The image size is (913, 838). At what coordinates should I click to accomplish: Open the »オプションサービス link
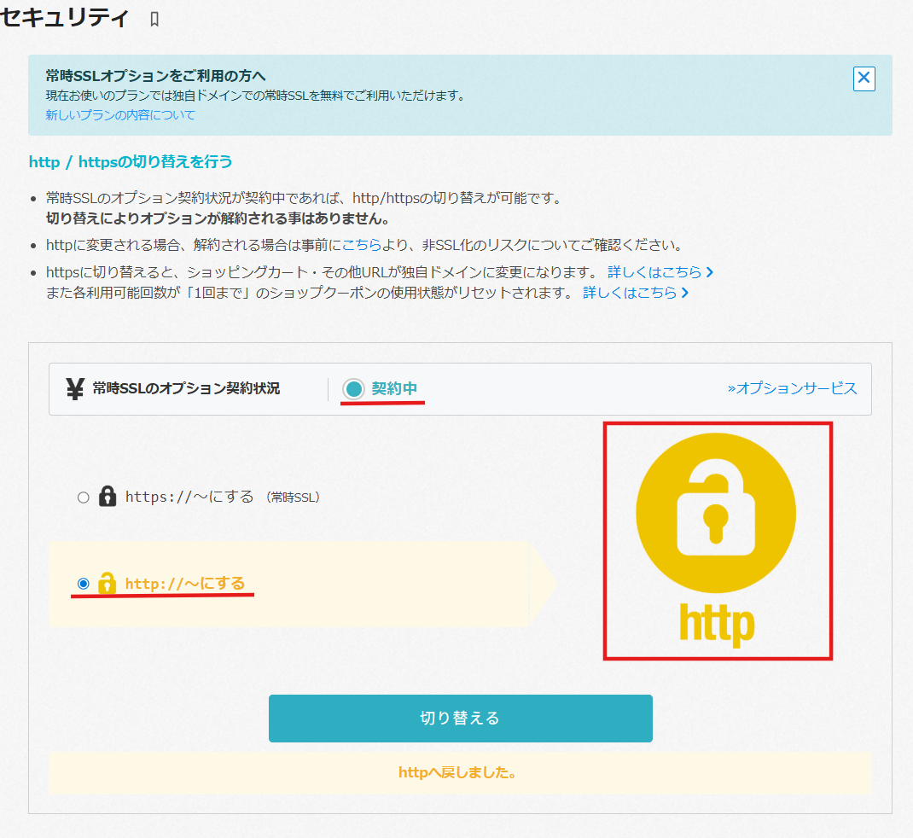click(x=792, y=388)
